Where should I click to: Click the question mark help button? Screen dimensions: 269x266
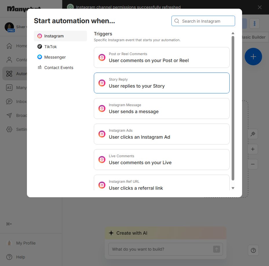click(x=253, y=250)
